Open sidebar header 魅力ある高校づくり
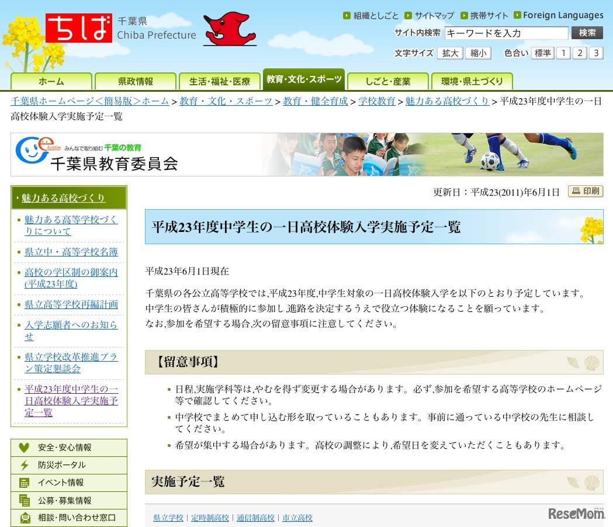Viewport: 613px width, 527px height. click(63, 198)
